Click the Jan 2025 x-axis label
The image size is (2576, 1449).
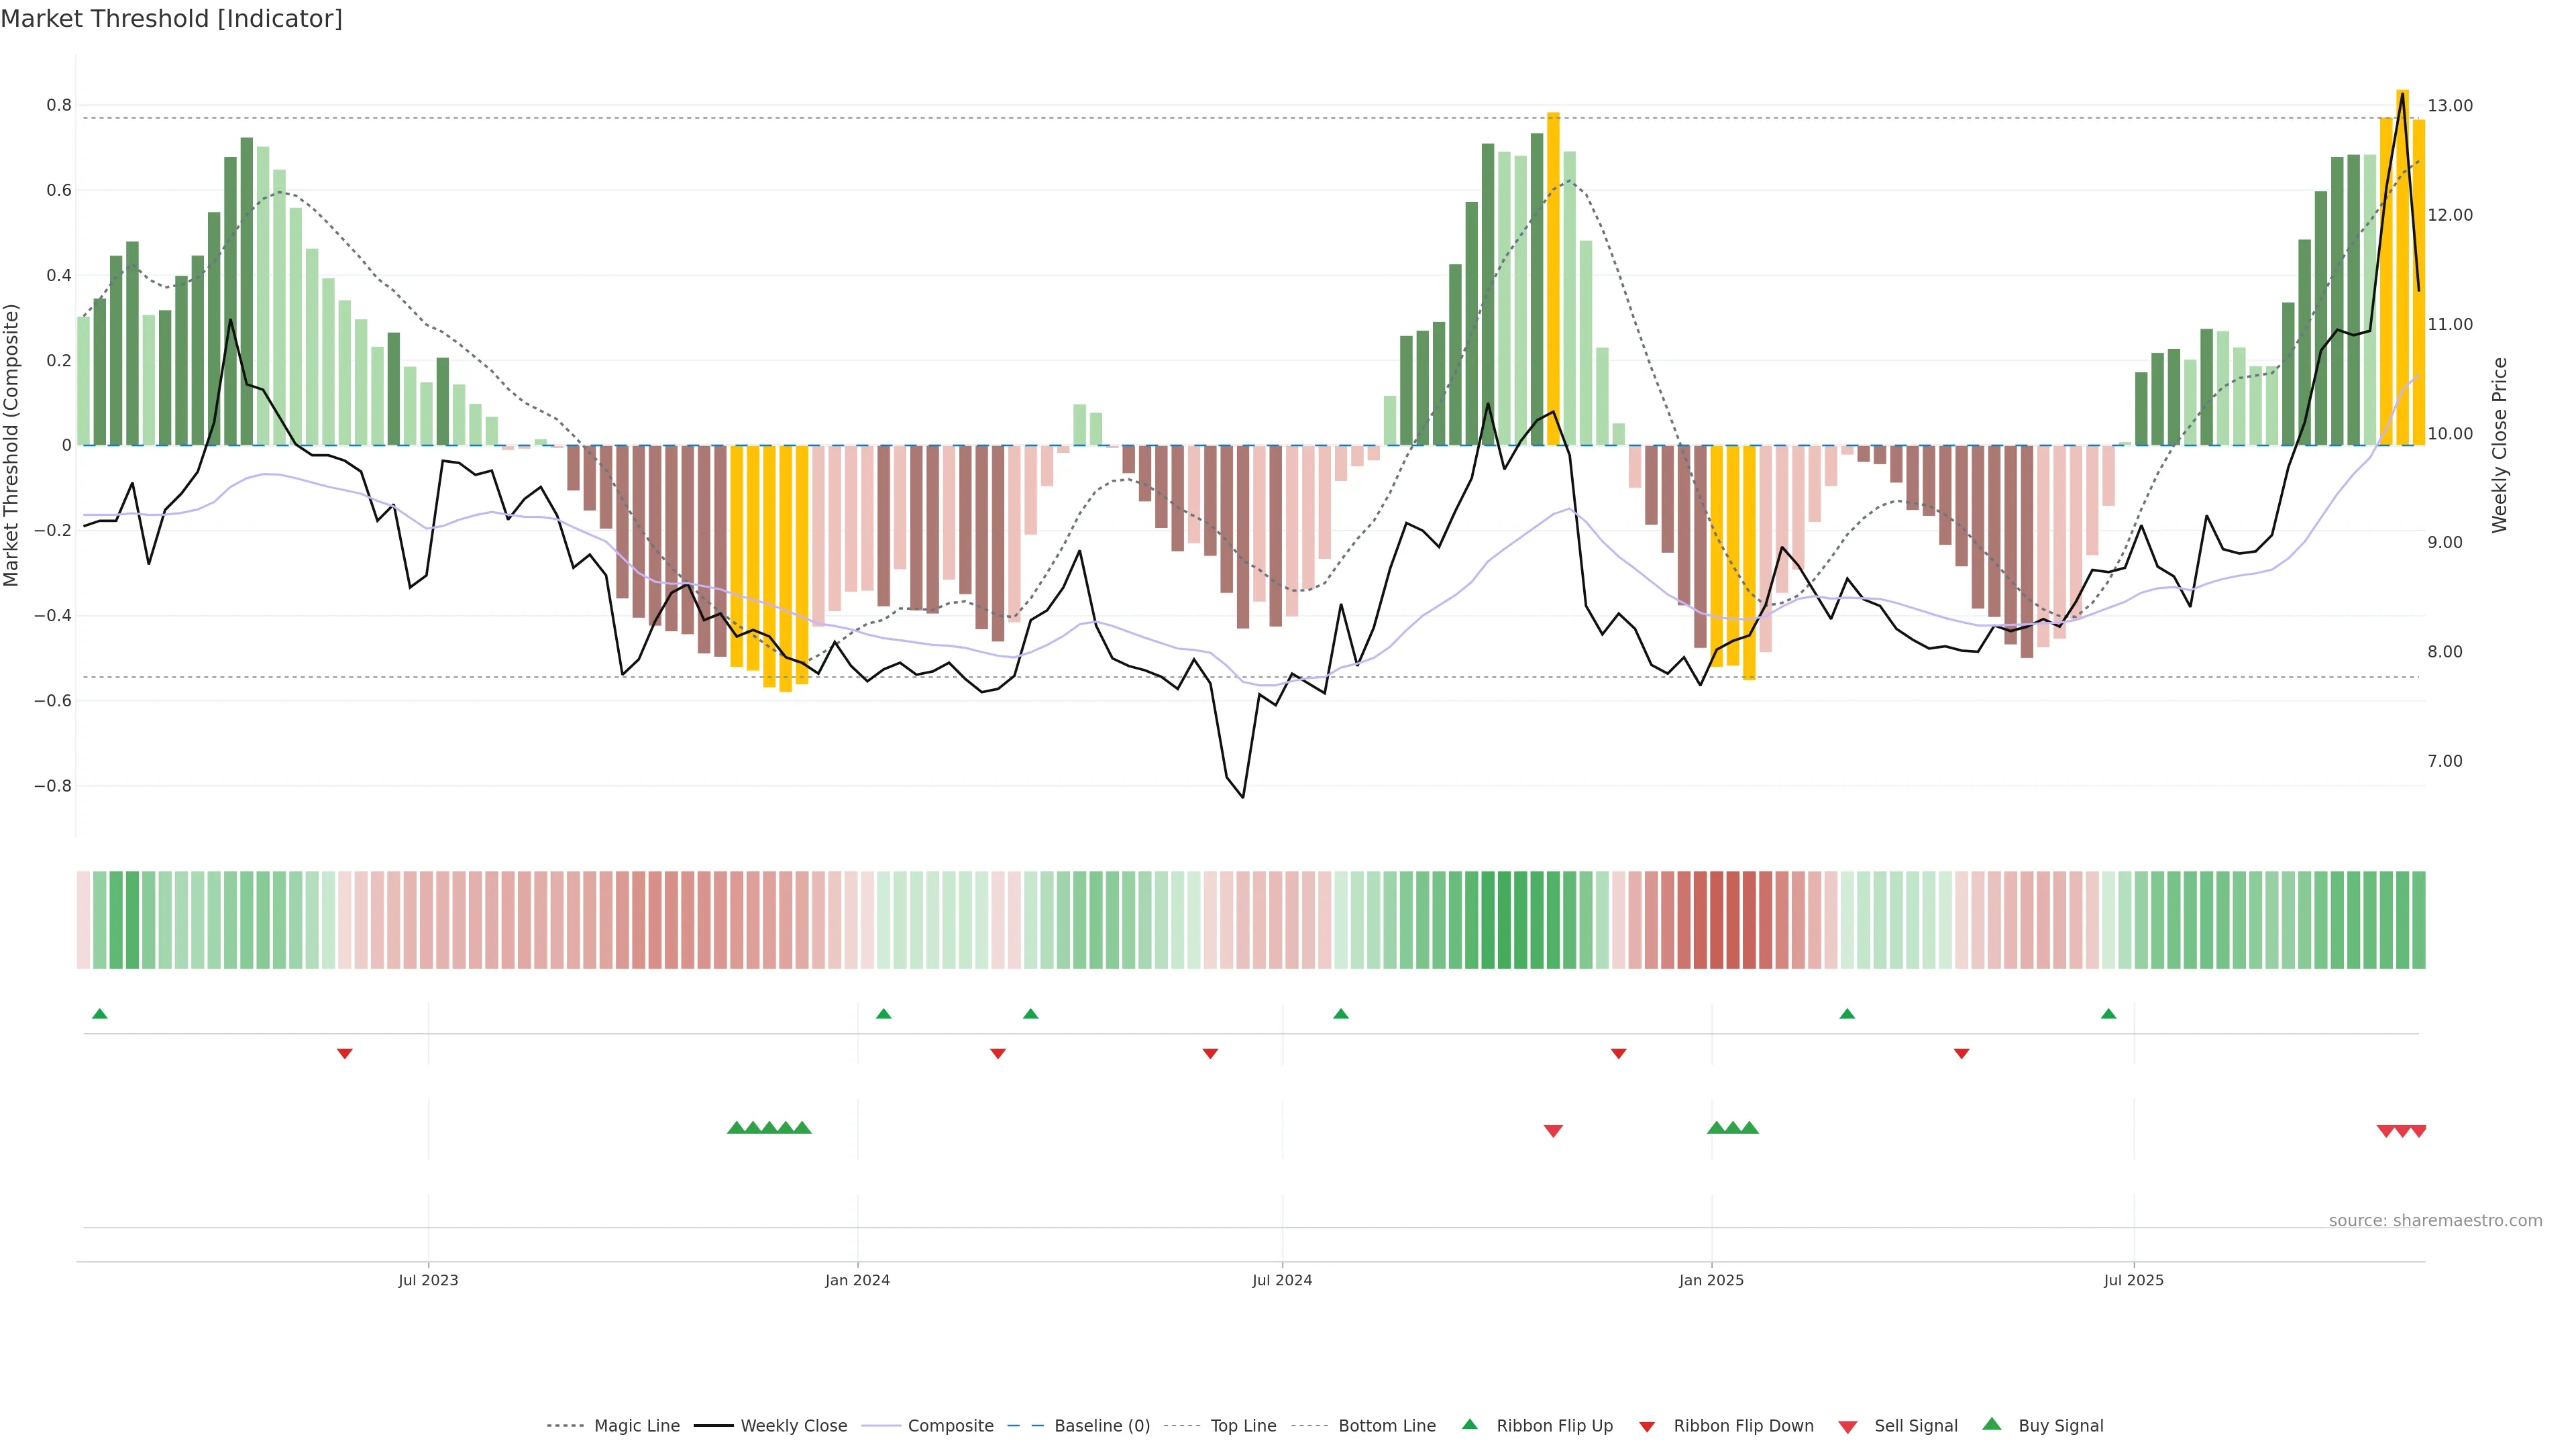tap(1711, 1280)
